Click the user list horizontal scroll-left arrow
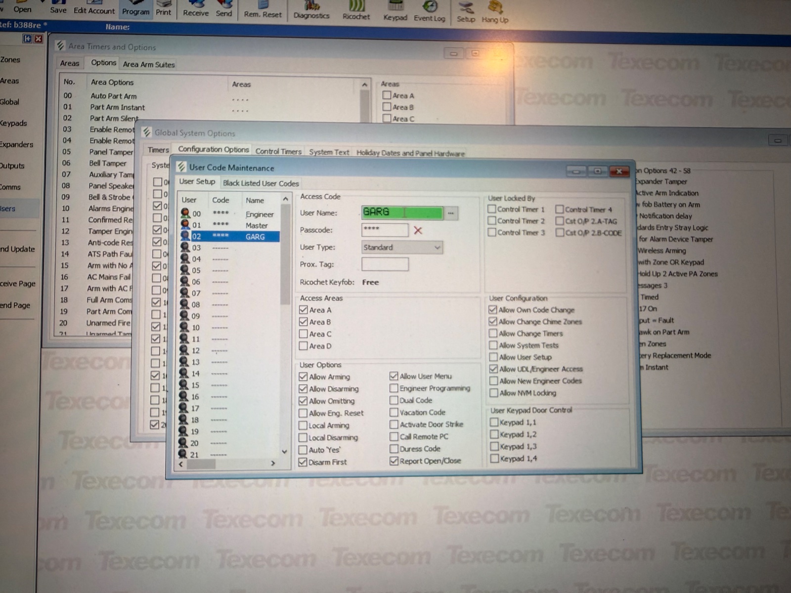 click(181, 464)
